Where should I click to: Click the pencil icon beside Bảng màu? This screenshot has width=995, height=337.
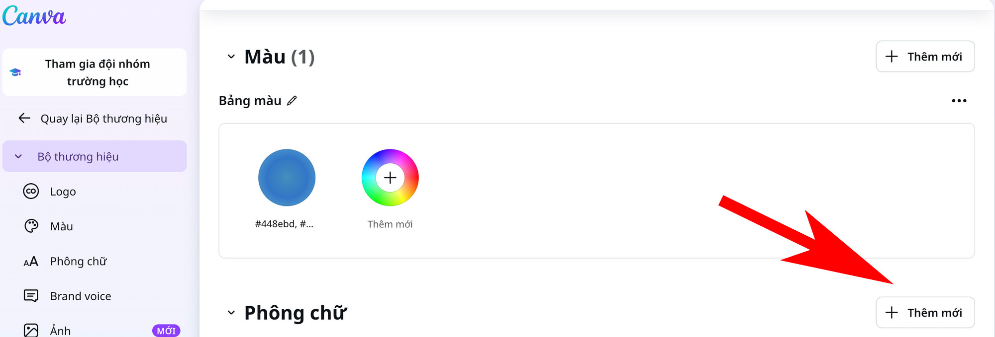click(x=292, y=101)
